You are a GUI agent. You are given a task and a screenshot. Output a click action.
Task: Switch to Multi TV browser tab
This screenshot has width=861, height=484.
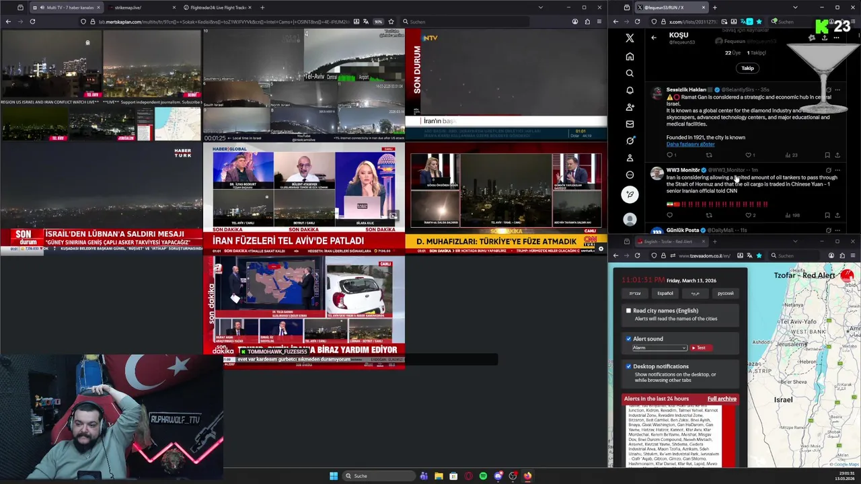coord(65,7)
